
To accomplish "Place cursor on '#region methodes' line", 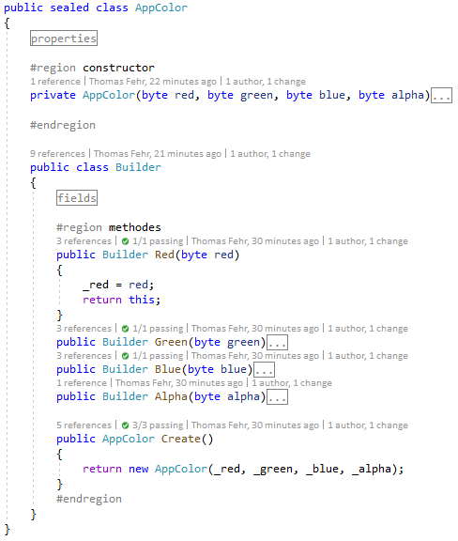I will click(109, 227).
